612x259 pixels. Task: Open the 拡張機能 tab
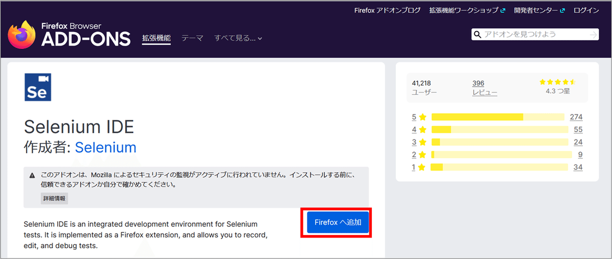point(156,38)
